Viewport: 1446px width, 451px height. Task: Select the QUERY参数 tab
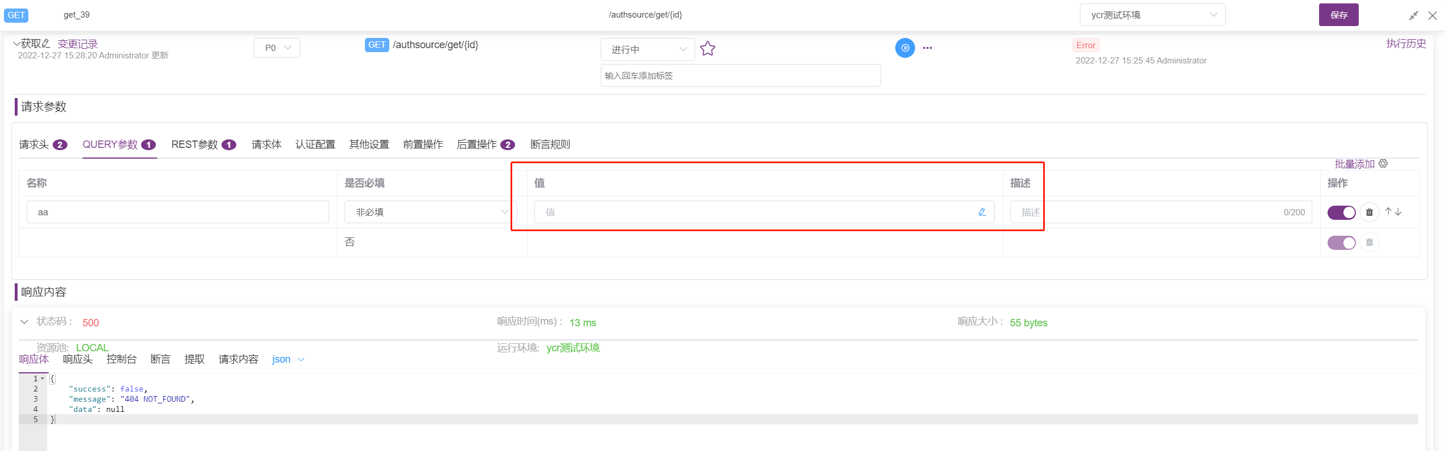119,144
